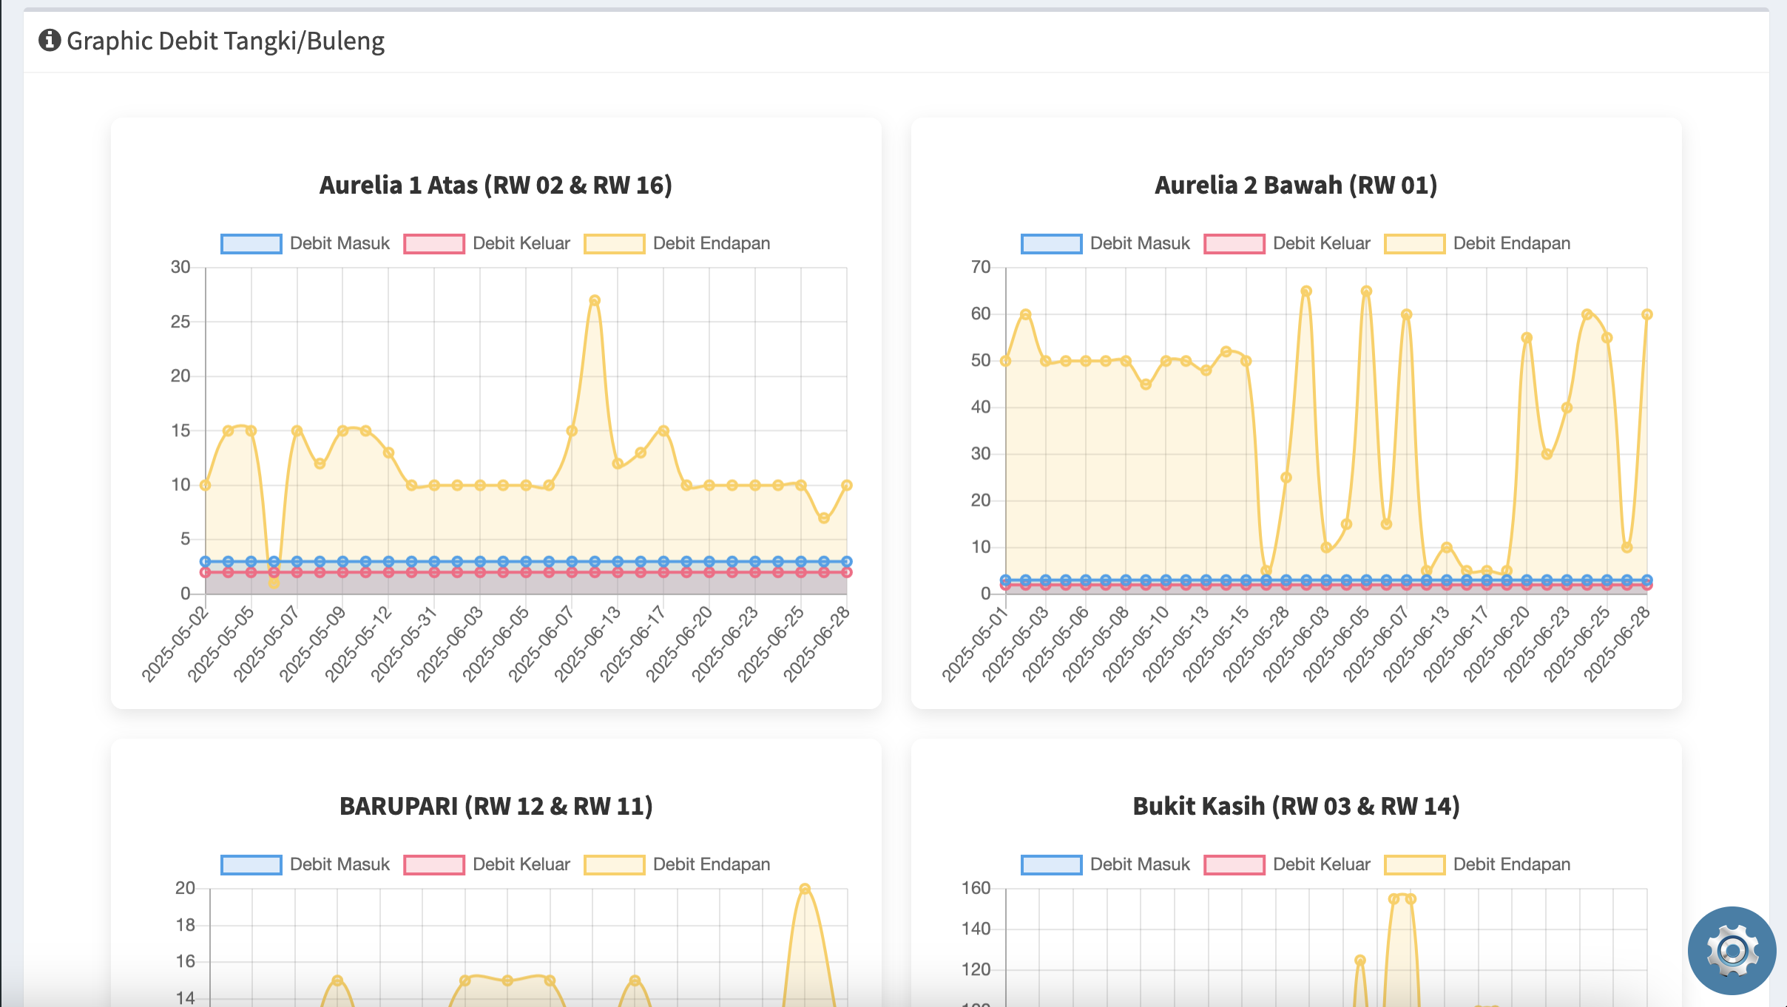Toggle Debit Endapan legend in BARUPARI chart
The image size is (1787, 1007).
677,864
